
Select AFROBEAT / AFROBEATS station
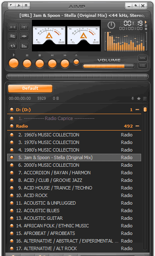(x=74, y=233)
